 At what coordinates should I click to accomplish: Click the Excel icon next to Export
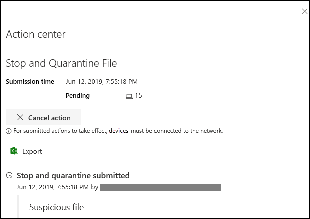click(14, 151)
